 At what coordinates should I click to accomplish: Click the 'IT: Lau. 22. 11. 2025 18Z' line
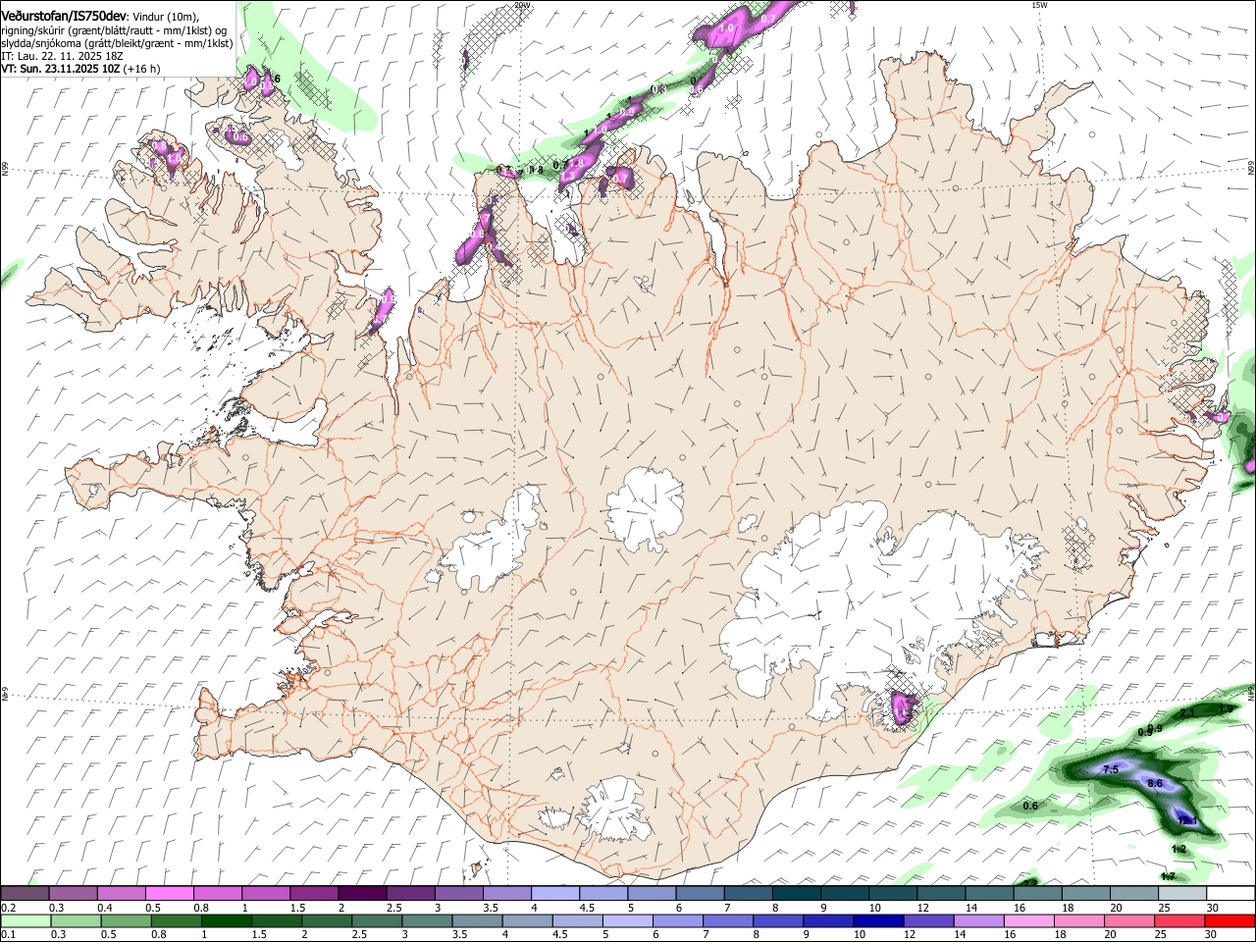click(62, 56)
